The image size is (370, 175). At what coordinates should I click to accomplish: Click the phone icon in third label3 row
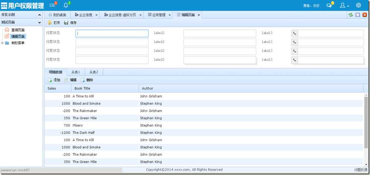point(294,51)
